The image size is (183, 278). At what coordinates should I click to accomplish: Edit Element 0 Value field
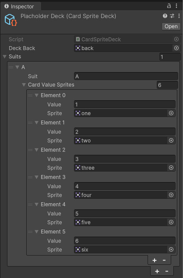(125, 104)
